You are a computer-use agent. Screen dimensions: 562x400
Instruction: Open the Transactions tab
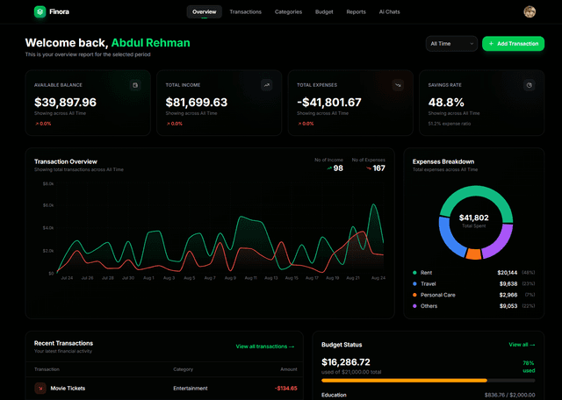[x=246, y=11]
